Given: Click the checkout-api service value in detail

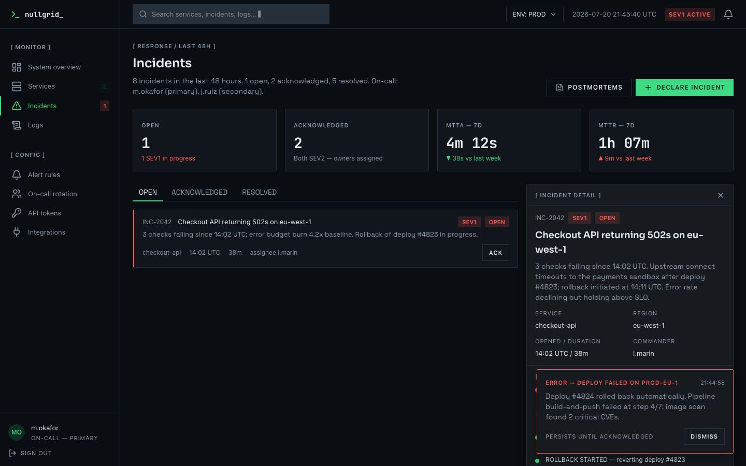Looking at the screenshot, I should 556,326.
